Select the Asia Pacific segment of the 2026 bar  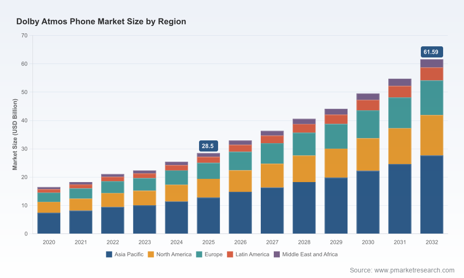(x=240, y=213)
